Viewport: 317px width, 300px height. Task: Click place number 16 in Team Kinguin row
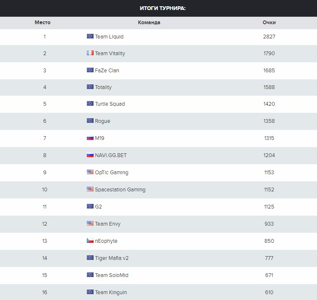(45, 292)
